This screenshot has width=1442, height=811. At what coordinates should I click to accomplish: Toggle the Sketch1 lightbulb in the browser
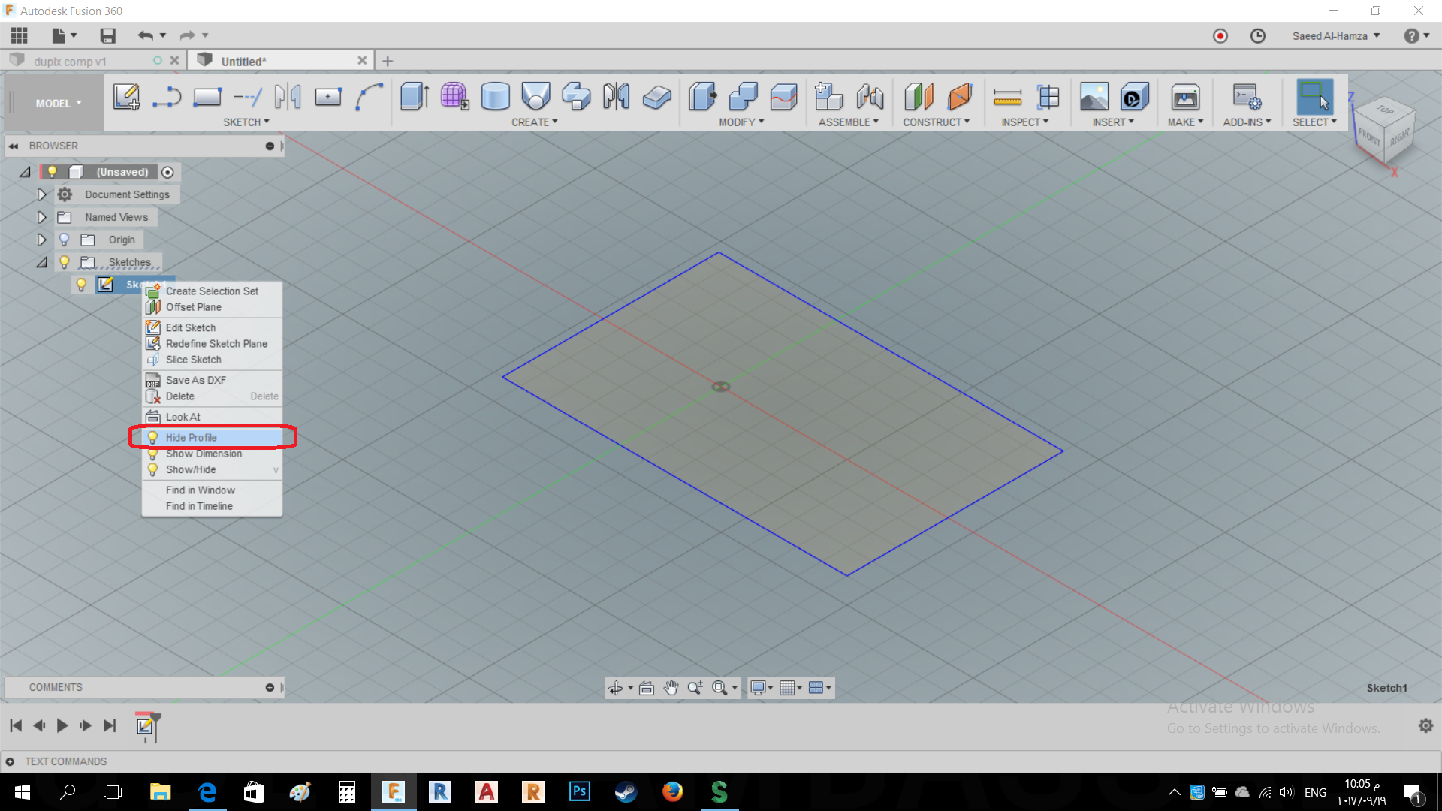click(82, 285)
